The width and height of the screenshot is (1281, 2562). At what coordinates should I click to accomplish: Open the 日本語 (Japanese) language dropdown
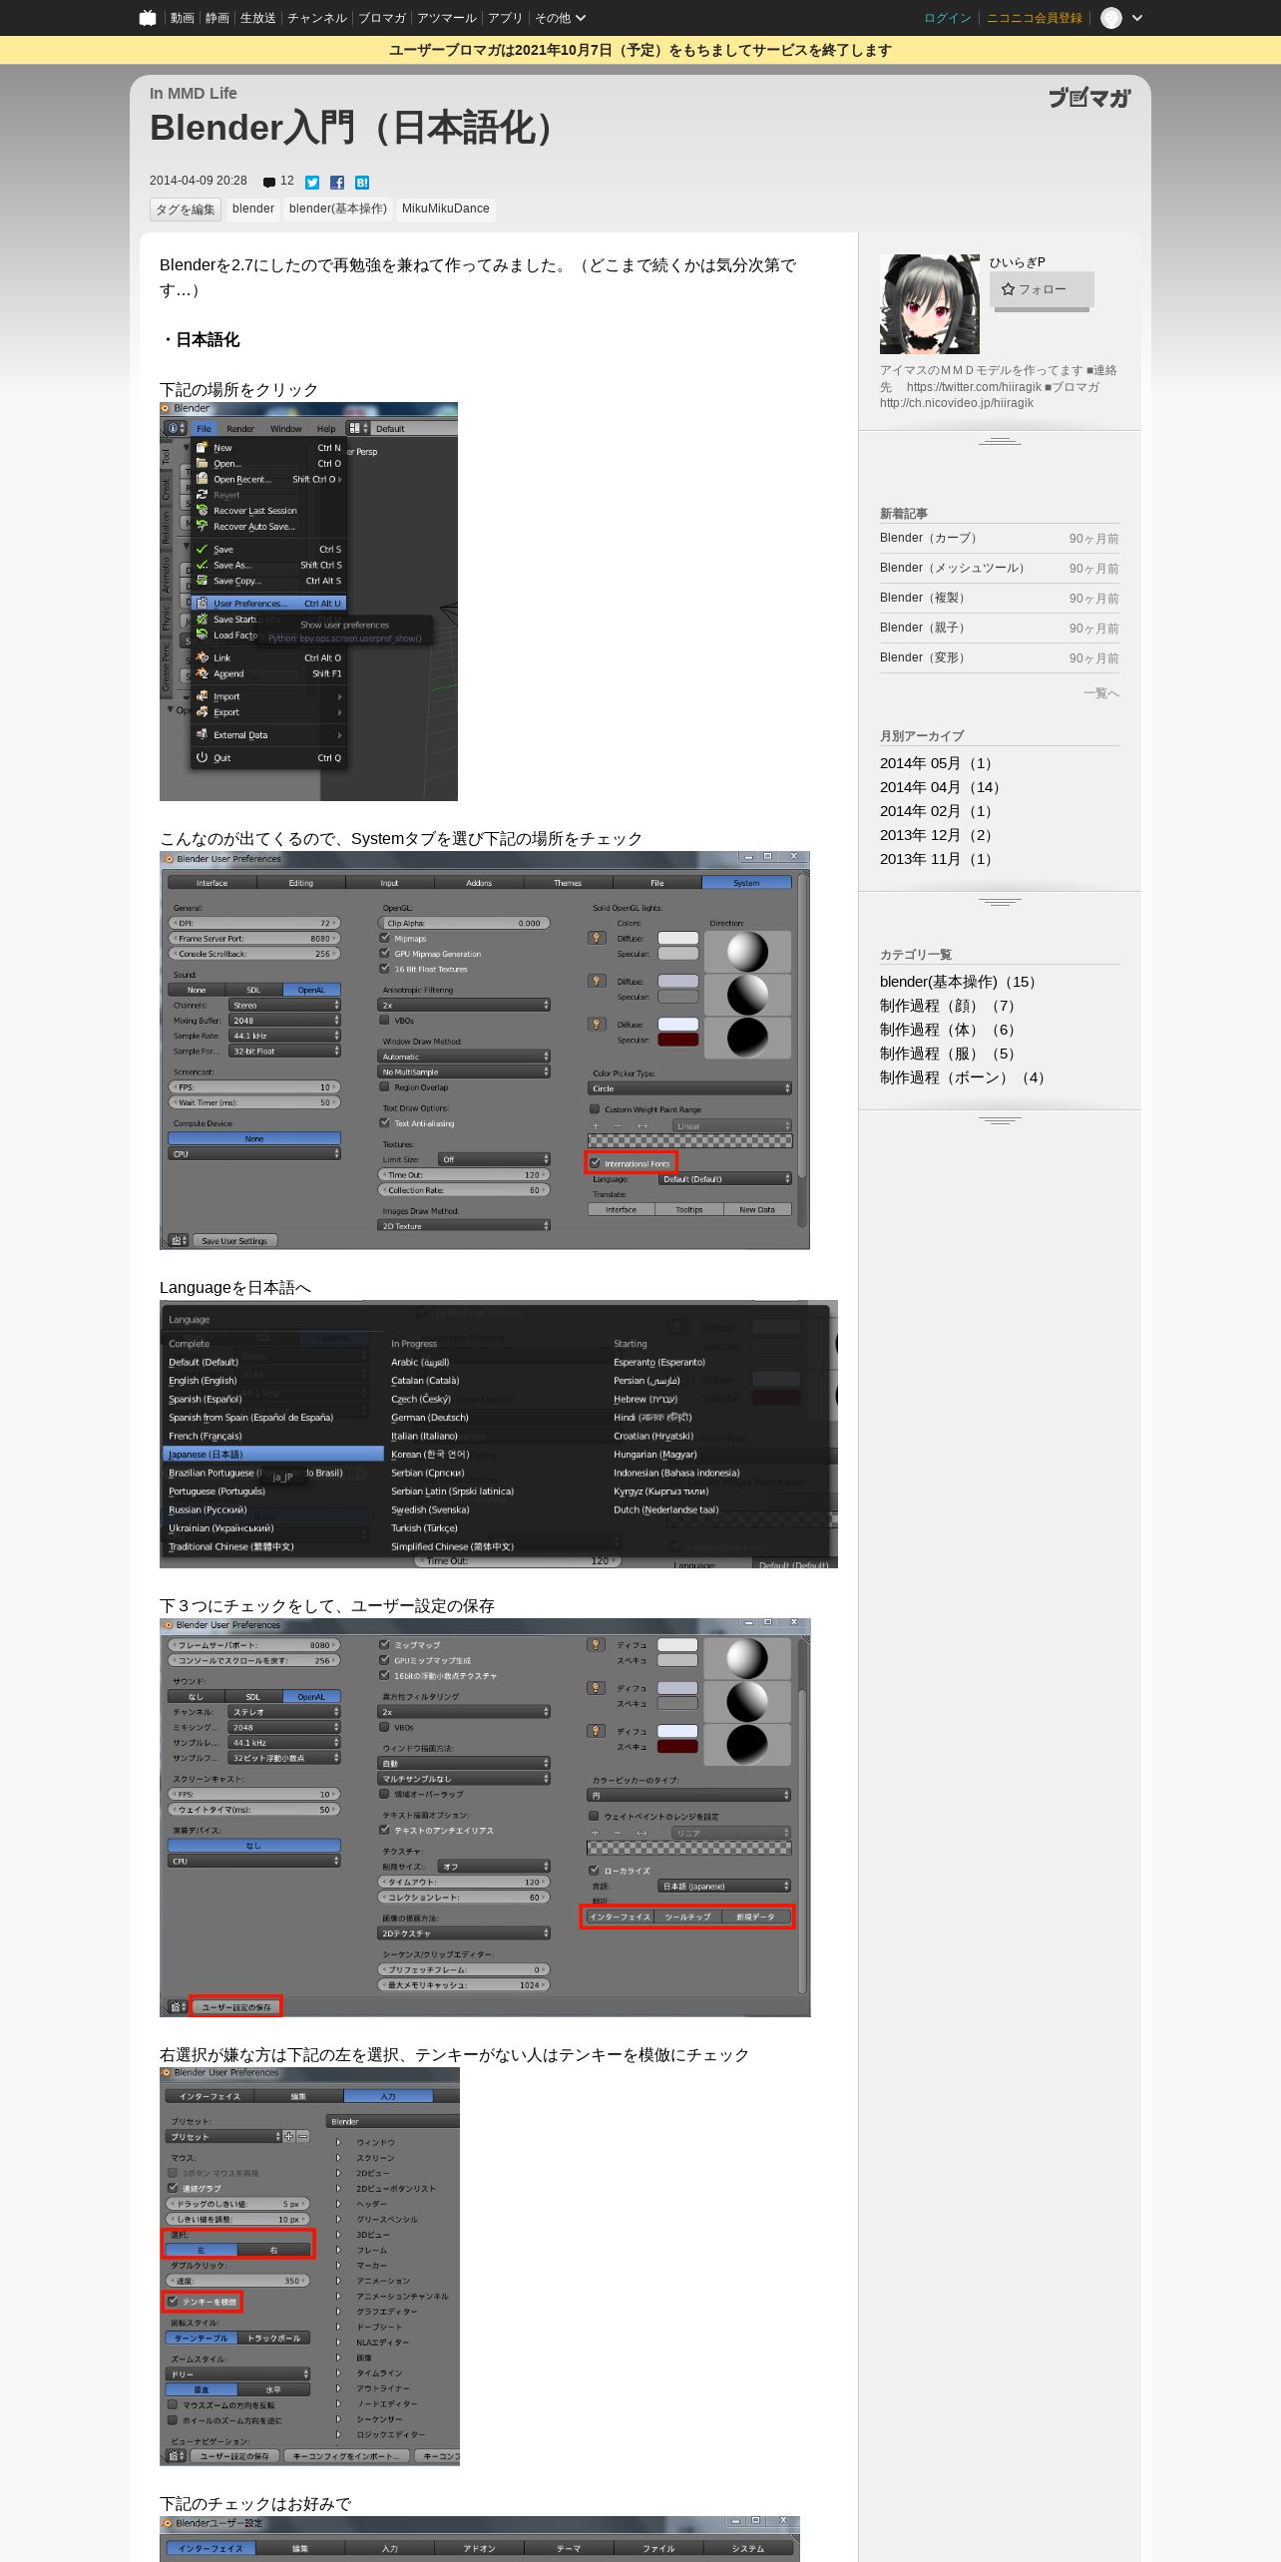[725, 1887]
